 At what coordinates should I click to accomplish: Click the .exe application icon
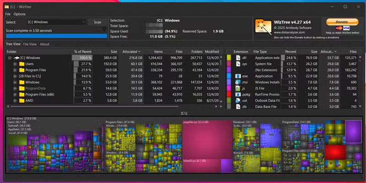pyautogui.click(x=238, y=76)
